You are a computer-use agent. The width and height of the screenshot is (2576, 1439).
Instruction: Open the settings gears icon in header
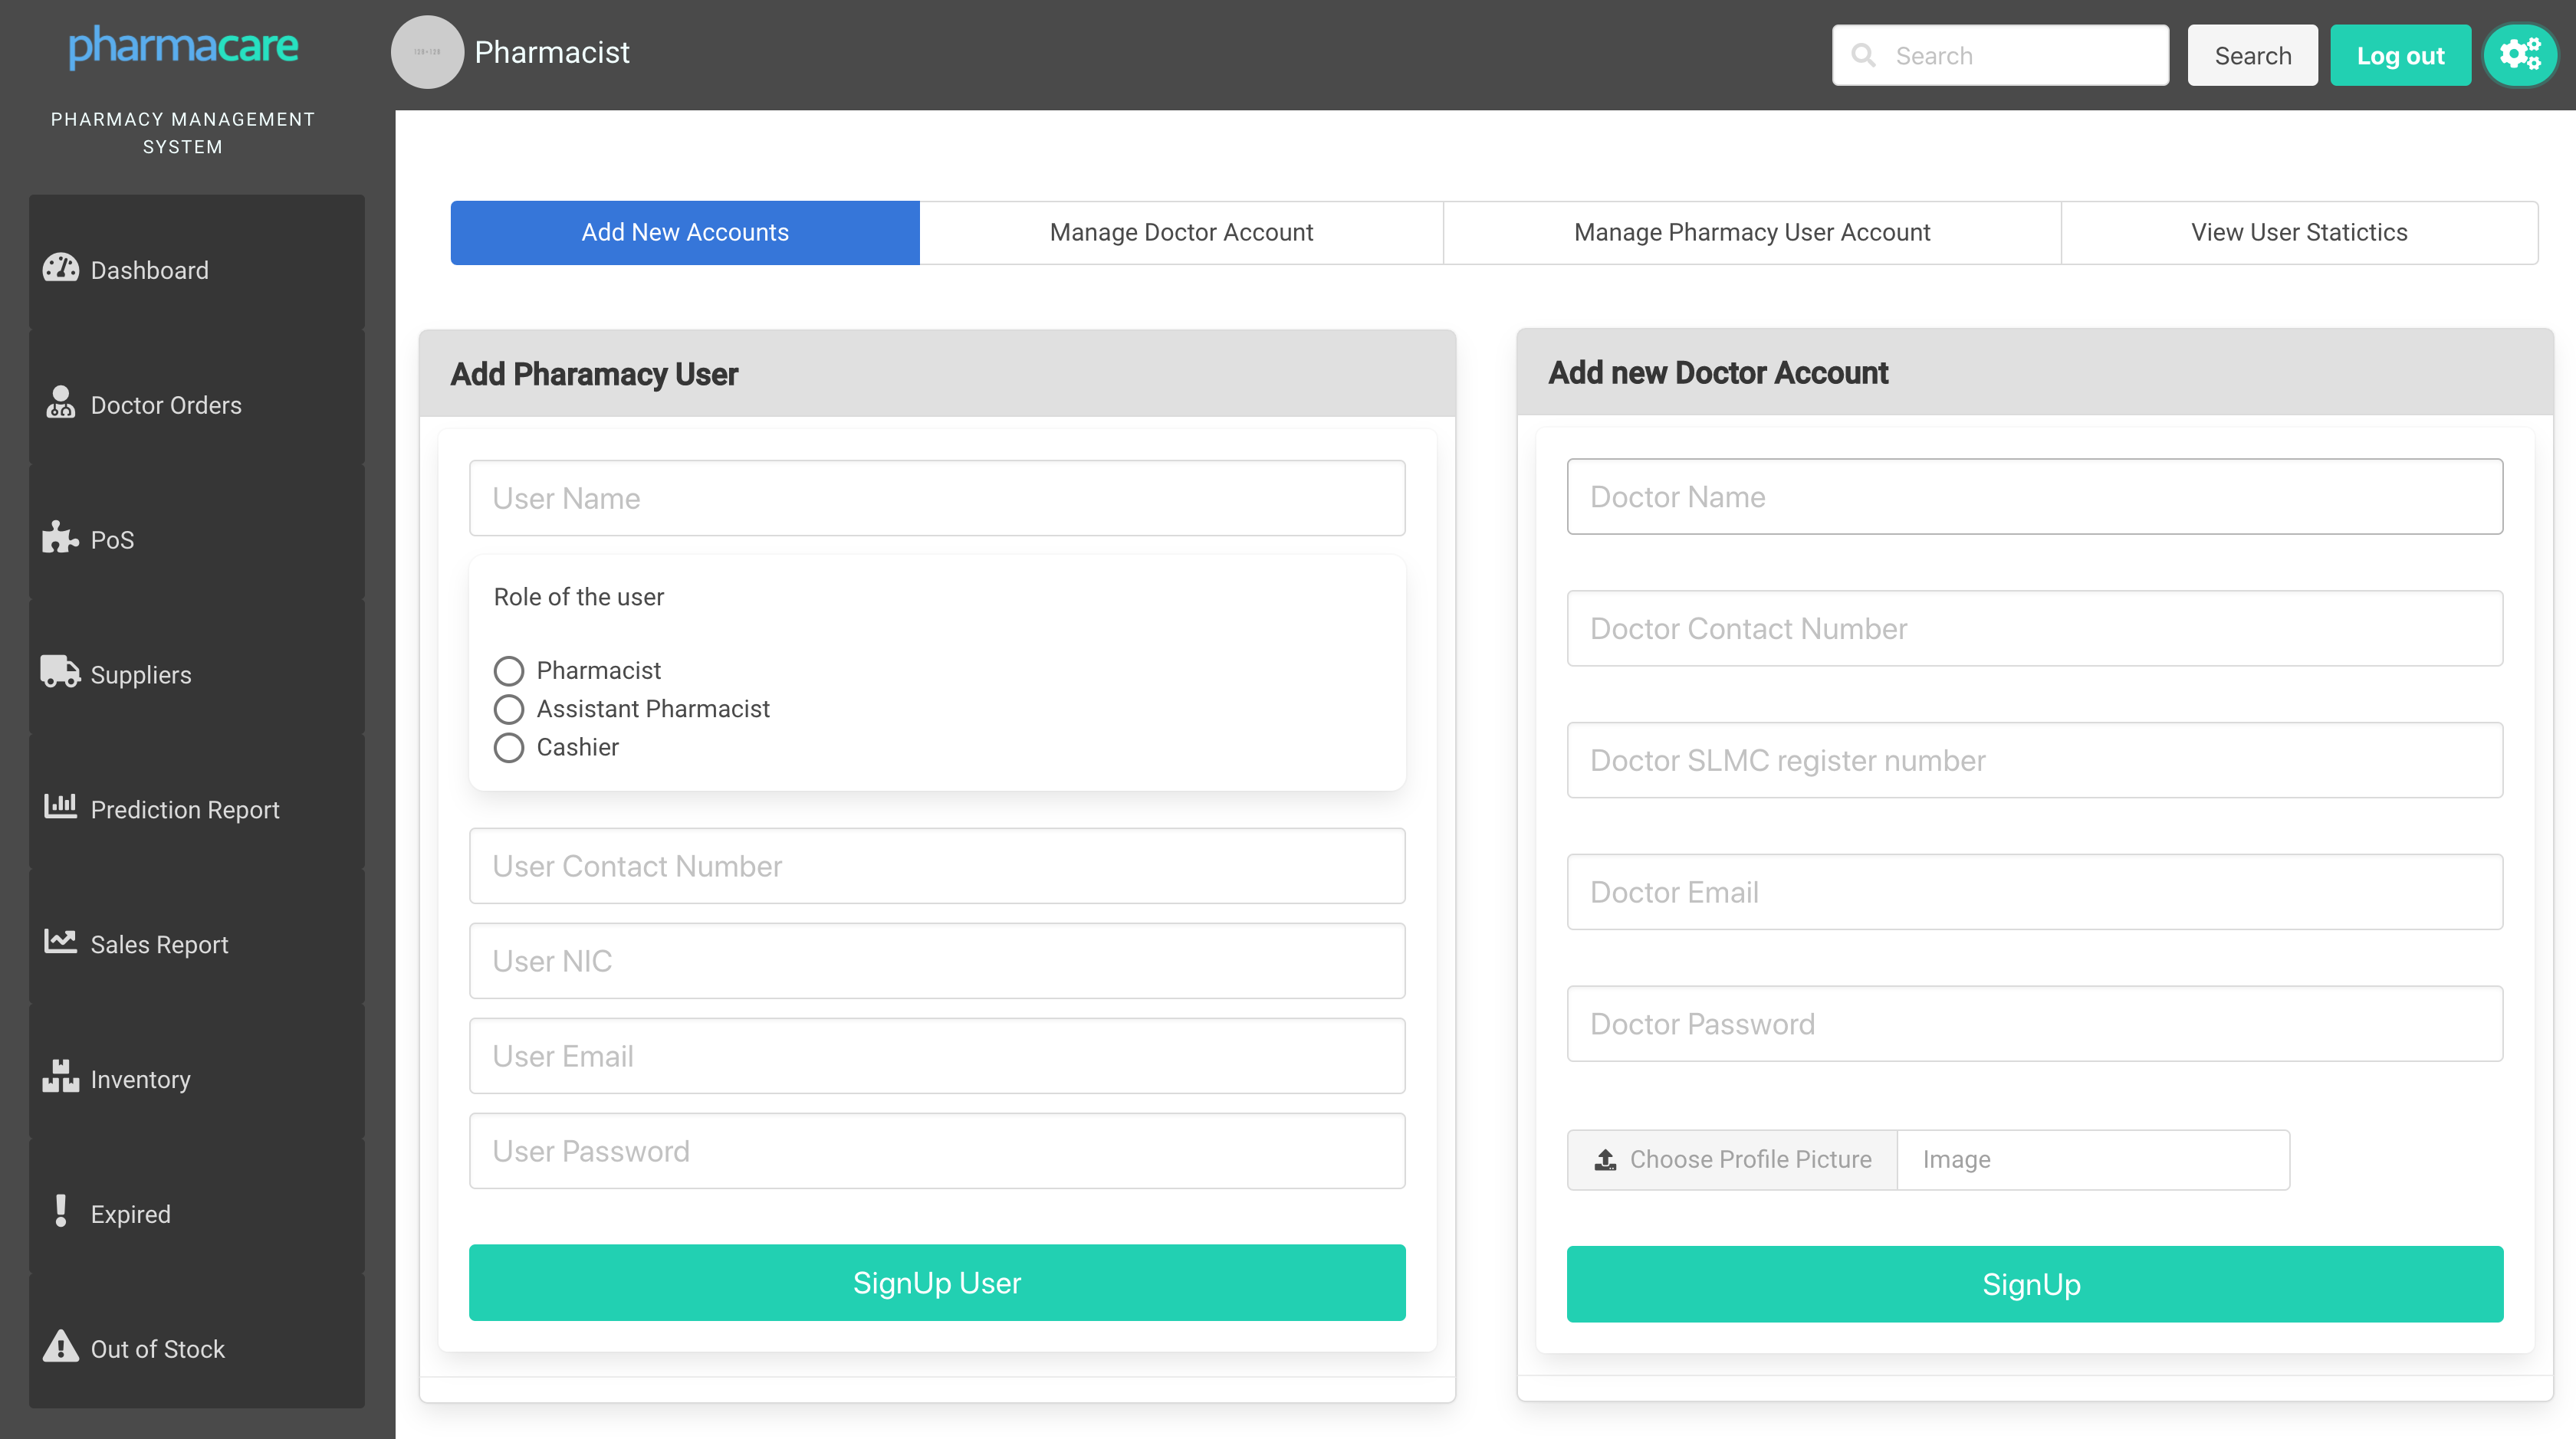(2519, 55)
